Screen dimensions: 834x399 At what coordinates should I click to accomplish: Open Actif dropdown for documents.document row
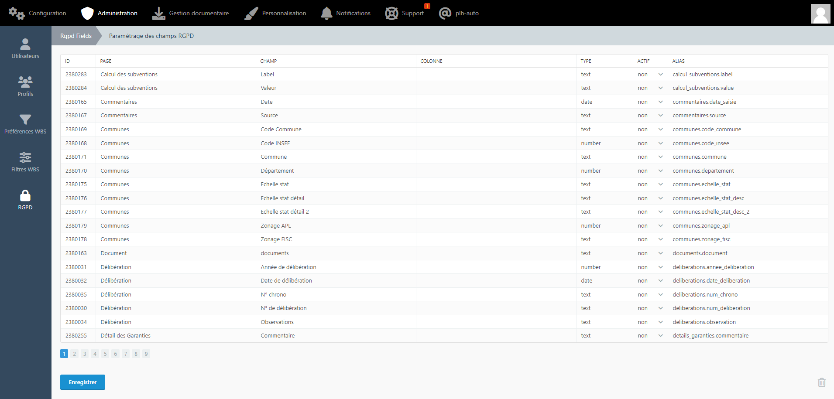point(650,253)
